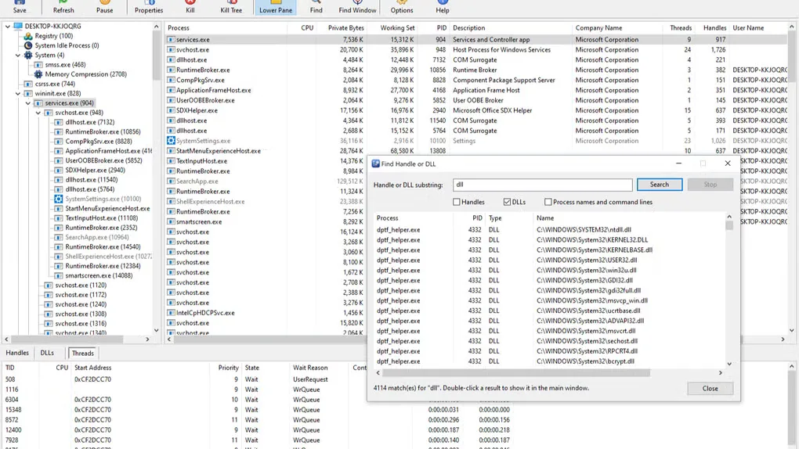Viewport: 799px width, 449px height.
Task: Activate the Find Window tool
Action: tap(357, 6)
